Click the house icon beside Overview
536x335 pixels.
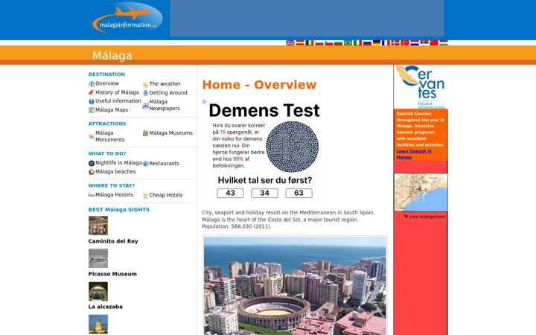pyautogui.click(x=92, y=83)
